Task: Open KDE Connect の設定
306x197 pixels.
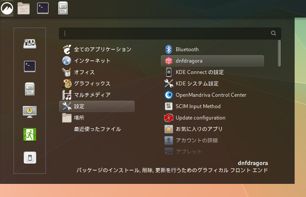Action: pyautogui.click(x=212, y=72)
